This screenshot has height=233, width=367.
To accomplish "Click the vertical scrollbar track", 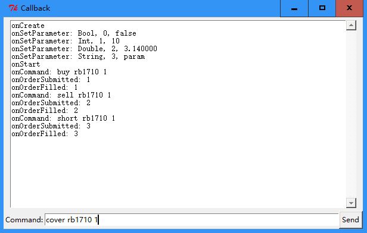I will tap(351, 114).
